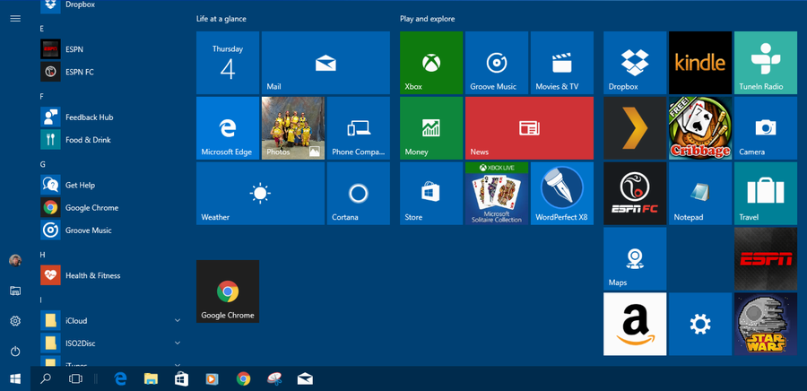Launch the Plex chevron tile

pos(635,128)
